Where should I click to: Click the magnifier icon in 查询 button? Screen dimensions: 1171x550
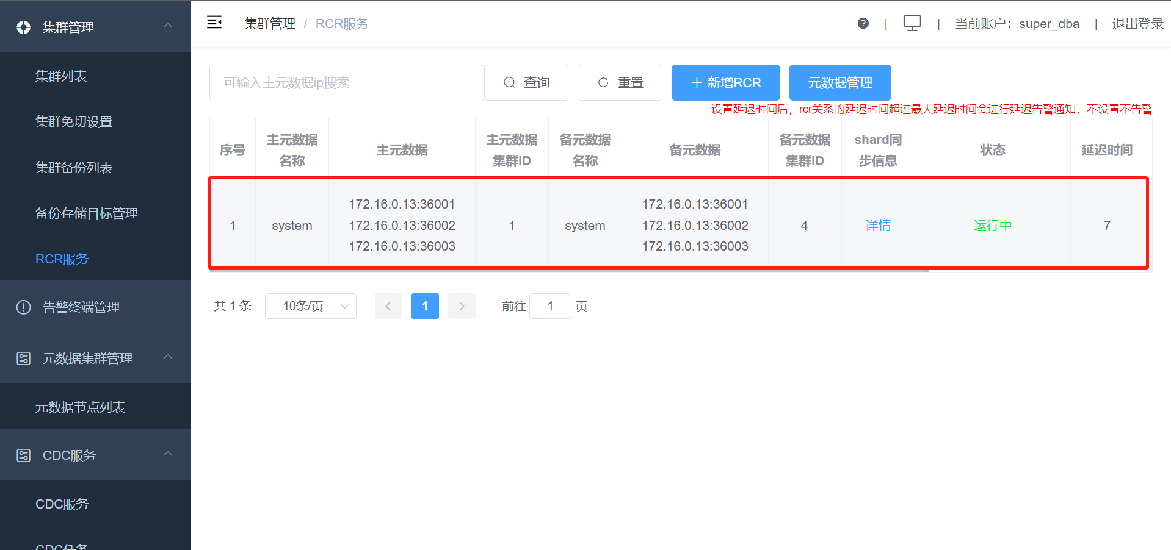(509, 82)
